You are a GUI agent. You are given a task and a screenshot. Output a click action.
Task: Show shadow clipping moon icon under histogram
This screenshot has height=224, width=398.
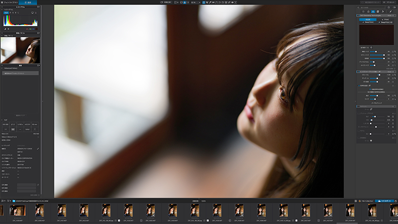5,29
